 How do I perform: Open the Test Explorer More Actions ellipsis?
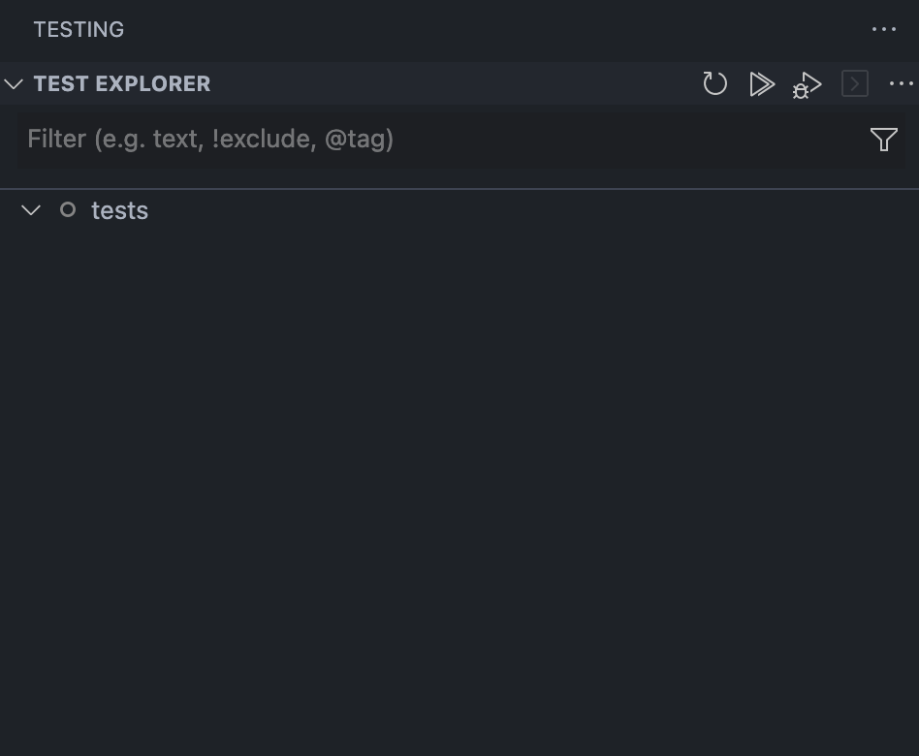click(901, 84)
